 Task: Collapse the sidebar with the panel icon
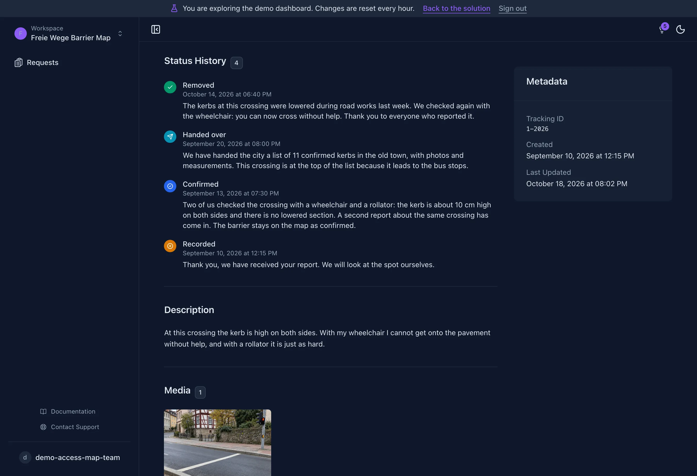click(155, 29)
